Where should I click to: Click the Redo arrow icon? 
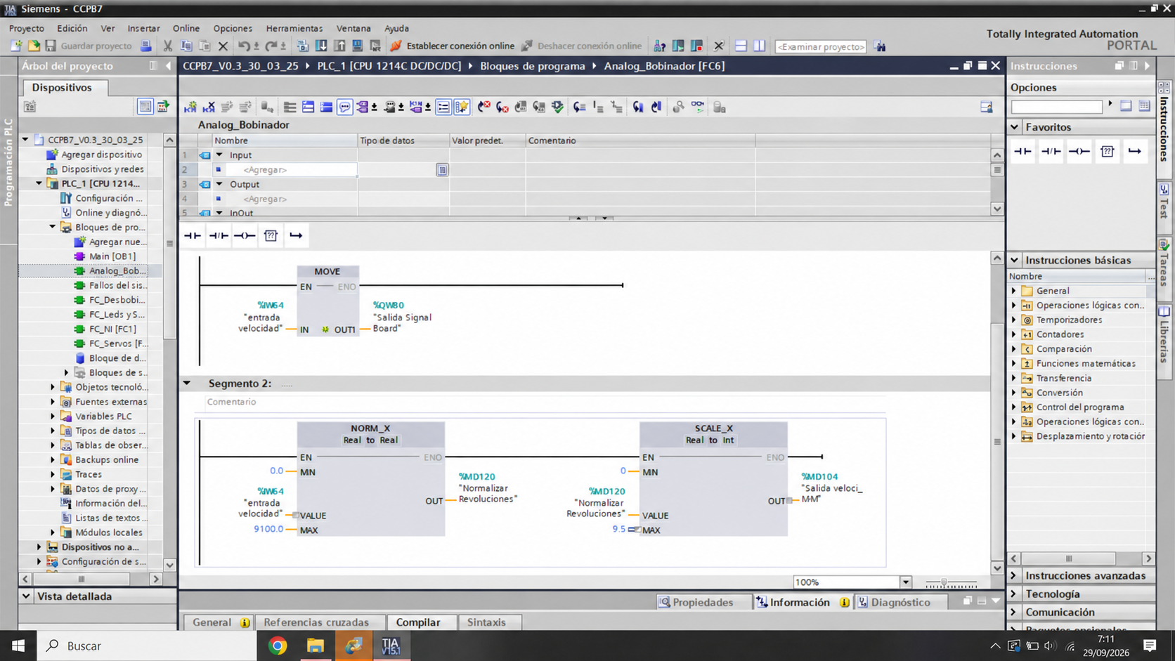(x=271, y=46)
